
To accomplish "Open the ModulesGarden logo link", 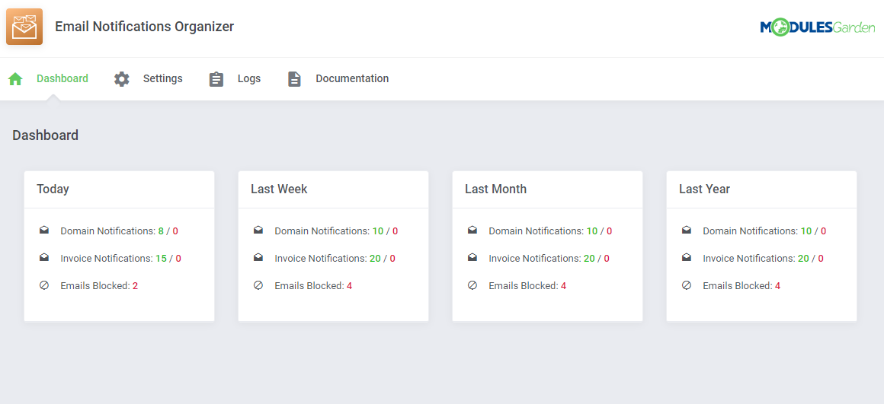I will coord(818,27).
